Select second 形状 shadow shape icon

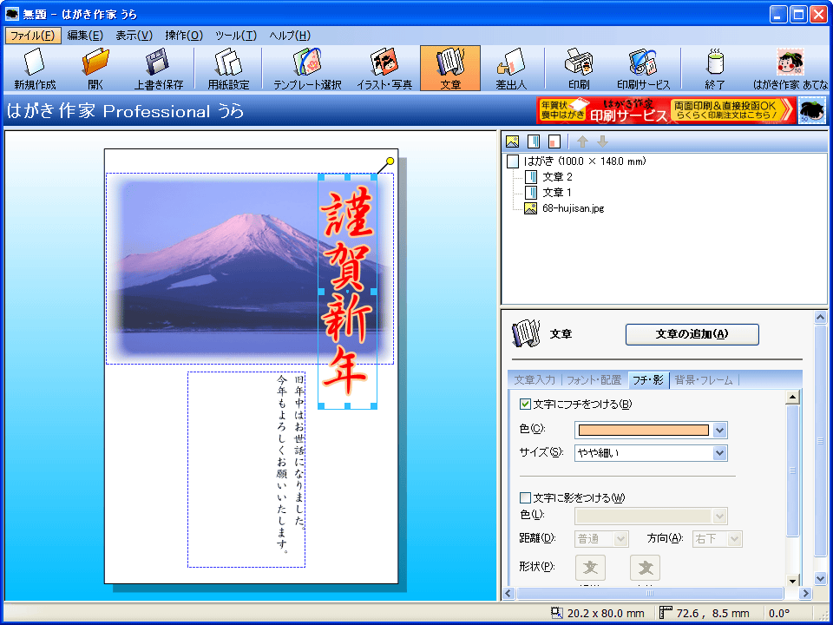(645, 568)
